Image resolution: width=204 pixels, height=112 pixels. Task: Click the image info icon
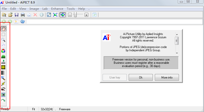click(x=41, y=15)
